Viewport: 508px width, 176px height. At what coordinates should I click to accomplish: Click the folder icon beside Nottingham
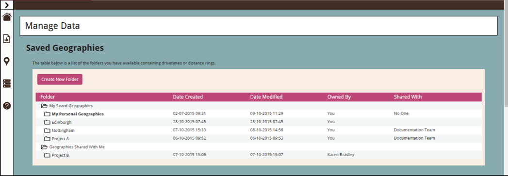(x=47, y=130)
